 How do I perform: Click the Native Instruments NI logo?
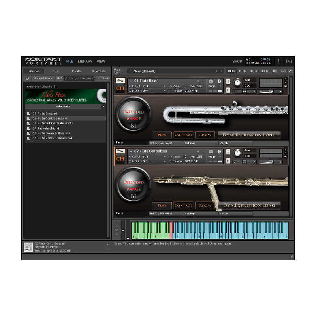(289, 61)
